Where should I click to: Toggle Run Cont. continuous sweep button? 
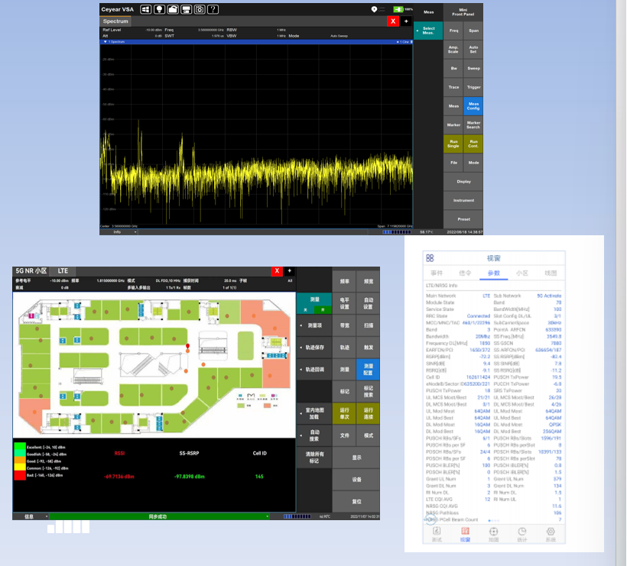point(473,143)
